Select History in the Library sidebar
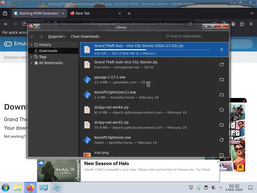The image size is (257, 193). [x=45, y=45]
